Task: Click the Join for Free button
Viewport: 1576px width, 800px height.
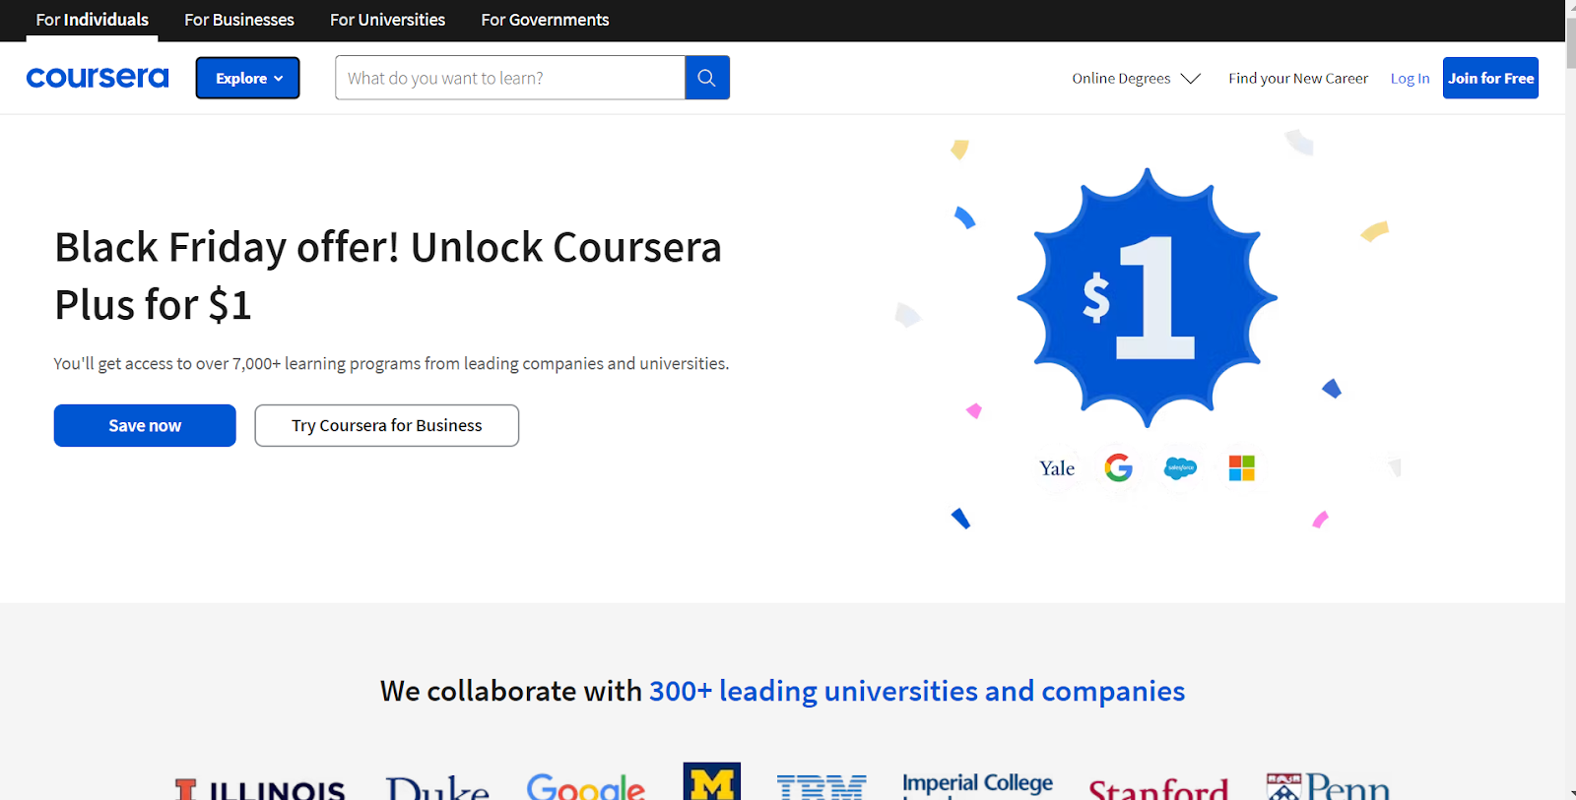Action: (x=1490, y=78)
